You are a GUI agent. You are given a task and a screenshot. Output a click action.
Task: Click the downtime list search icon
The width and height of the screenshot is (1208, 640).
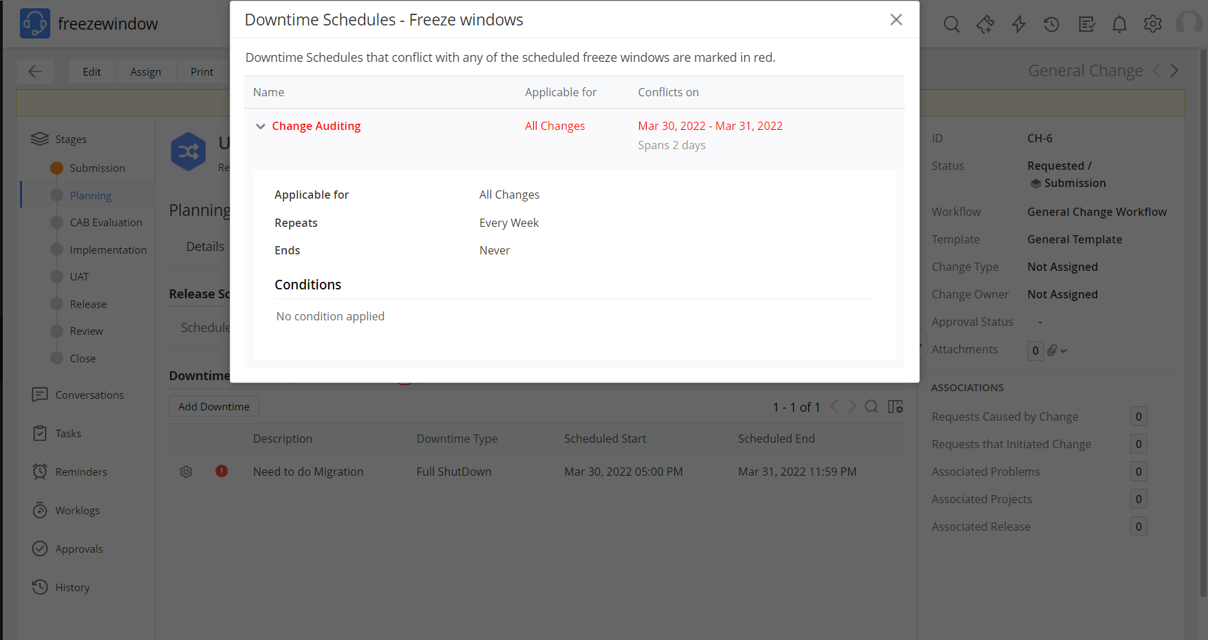[871, 406]
